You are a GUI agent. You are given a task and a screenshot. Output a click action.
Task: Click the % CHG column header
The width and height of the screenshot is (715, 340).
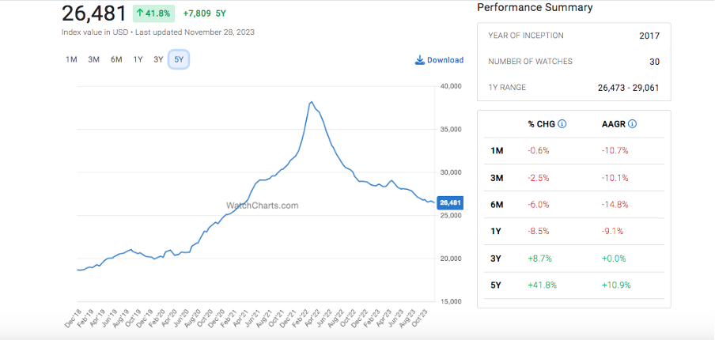point(542,124)
